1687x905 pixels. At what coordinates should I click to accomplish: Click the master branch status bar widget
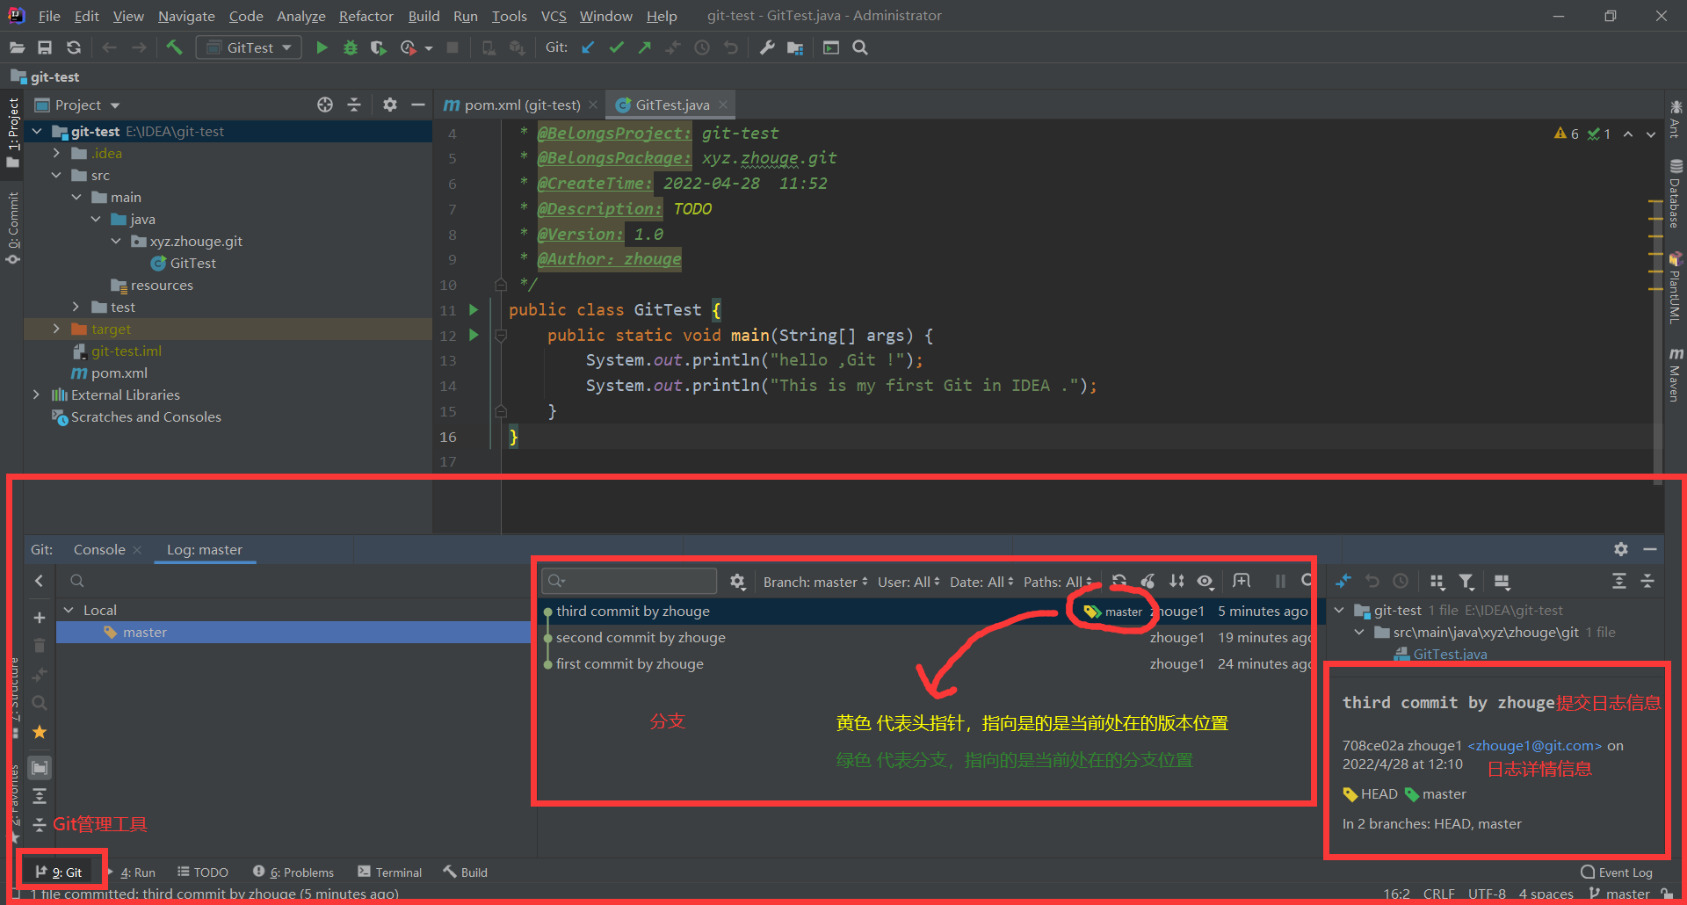(1620, 894)
